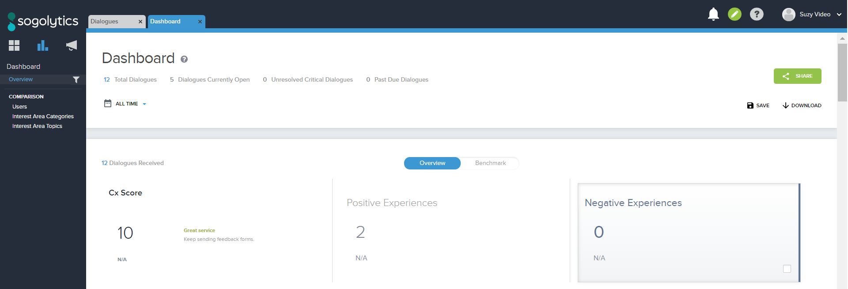Tick the Negative Experiences card checkbox

tap(787, 269)
